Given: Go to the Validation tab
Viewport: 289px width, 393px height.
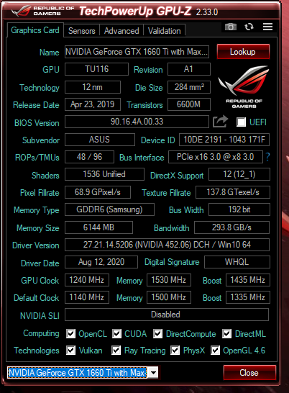Looking at the screenshot, I should 165,31.
